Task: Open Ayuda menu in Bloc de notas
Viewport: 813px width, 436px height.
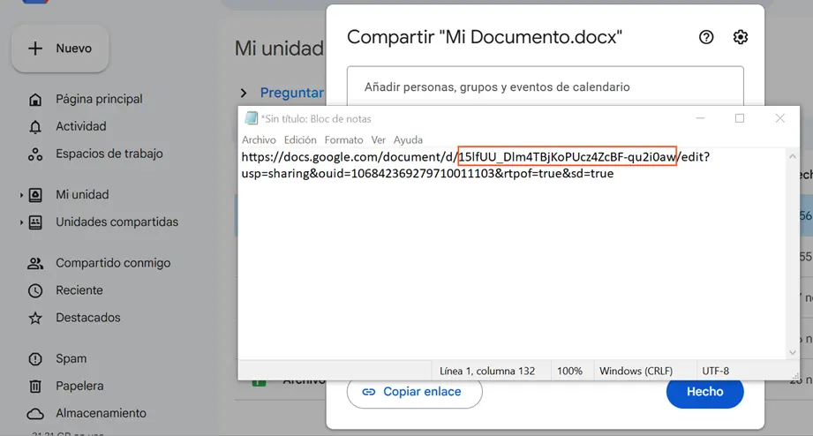Action: 408,140
